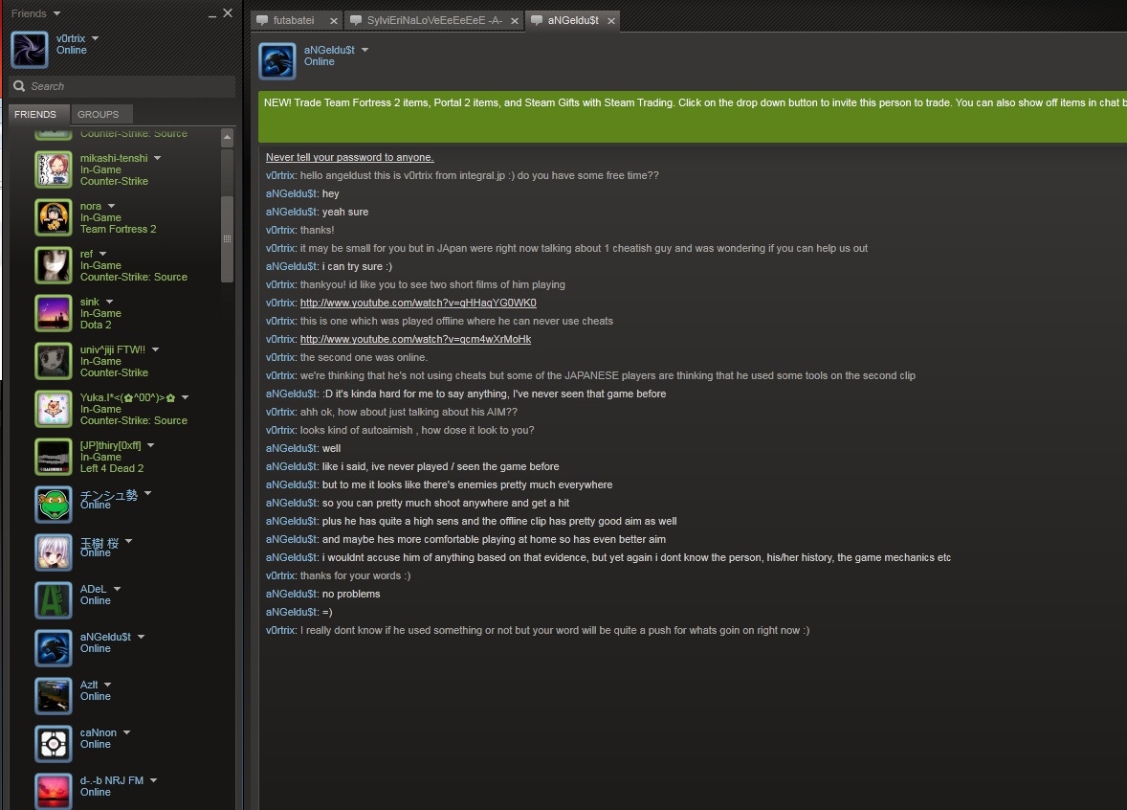Open the Friends title dropdown menu

(56, 13)
